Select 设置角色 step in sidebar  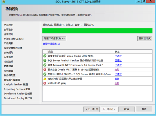[8, 57]
